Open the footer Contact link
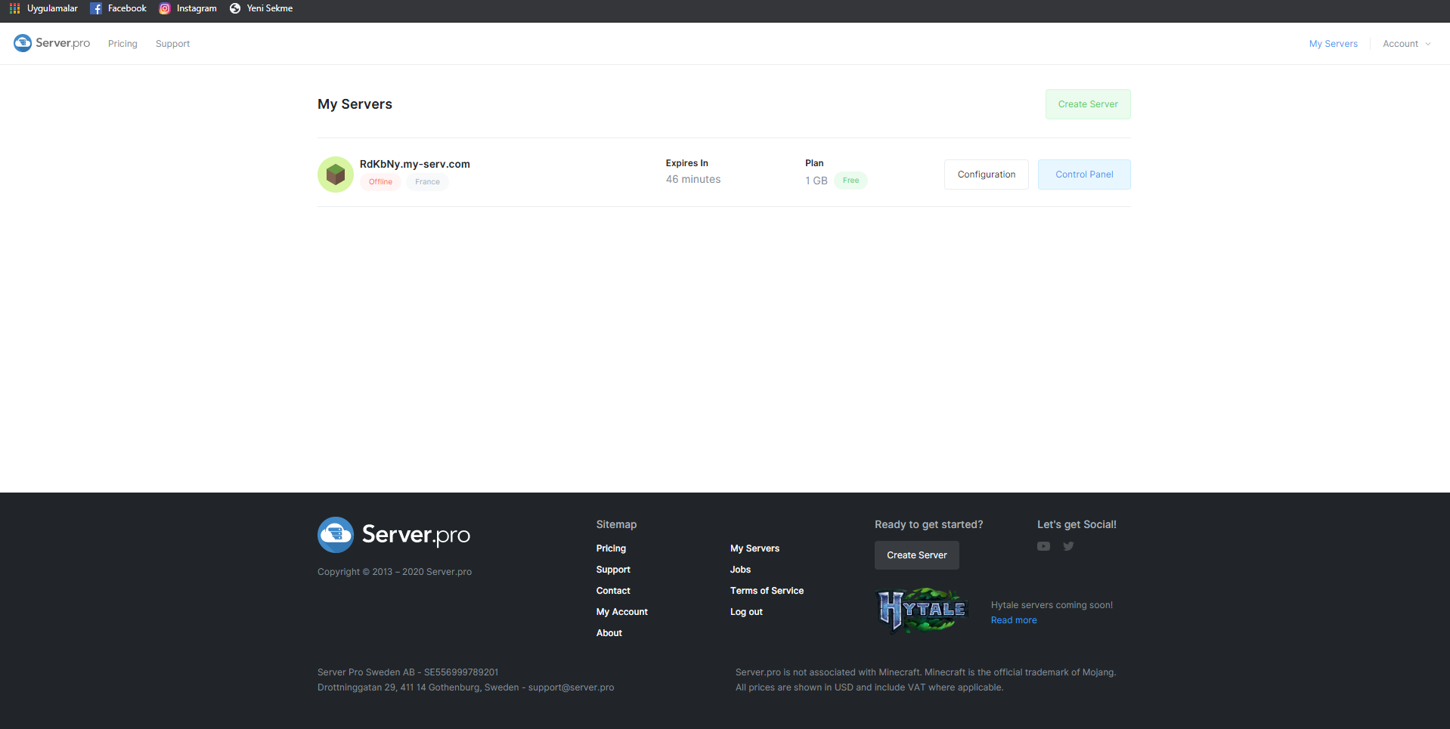Image resolution: width=1450 pixels, height=729 pixels. (613, 591)
